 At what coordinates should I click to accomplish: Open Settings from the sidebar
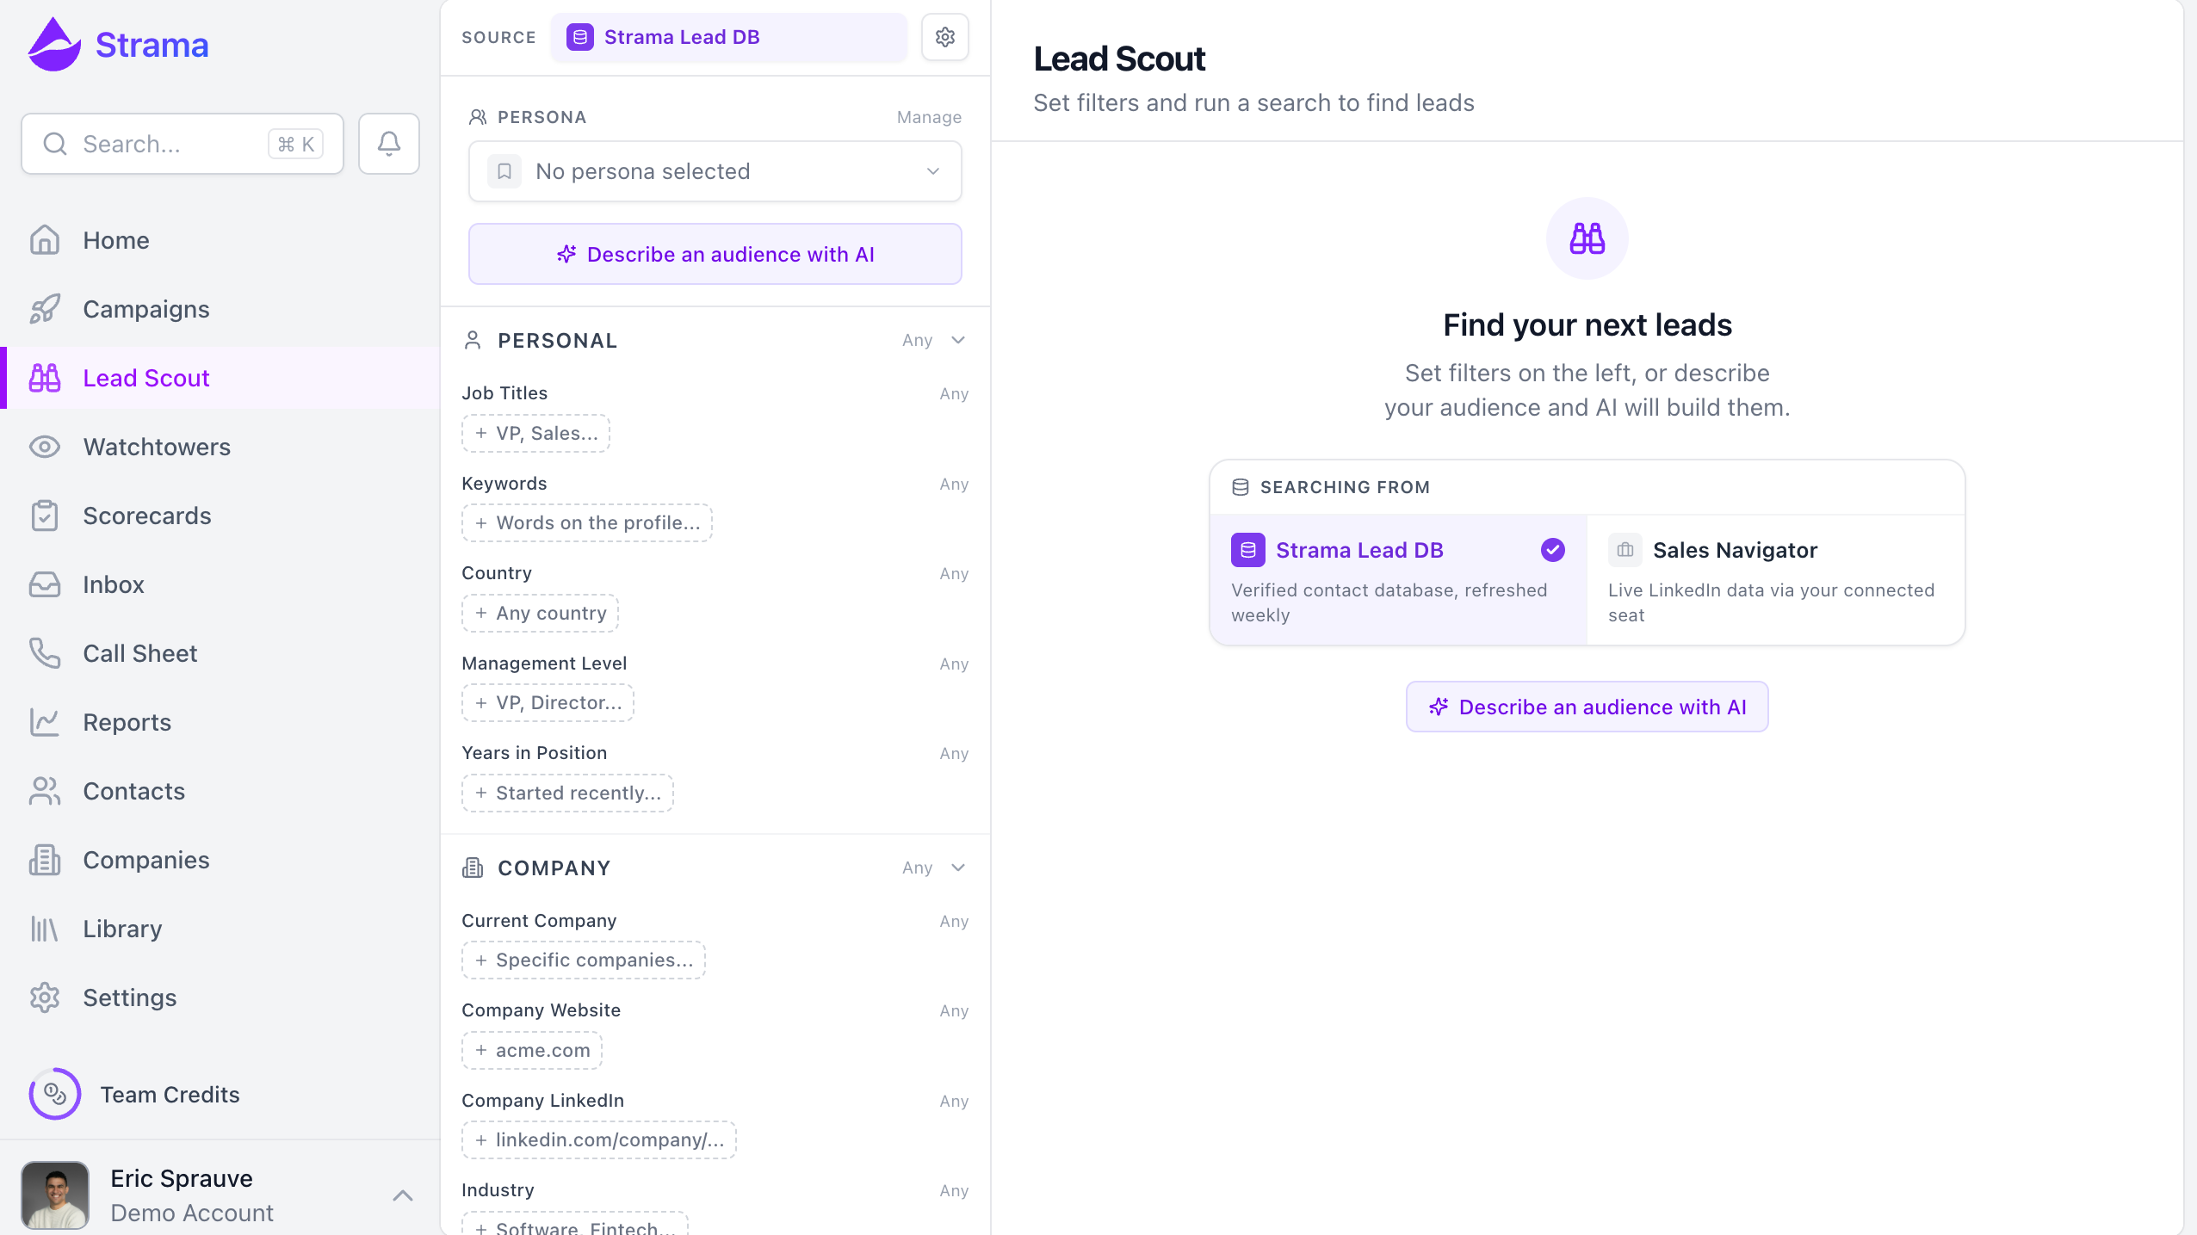[x=220, y=997]
